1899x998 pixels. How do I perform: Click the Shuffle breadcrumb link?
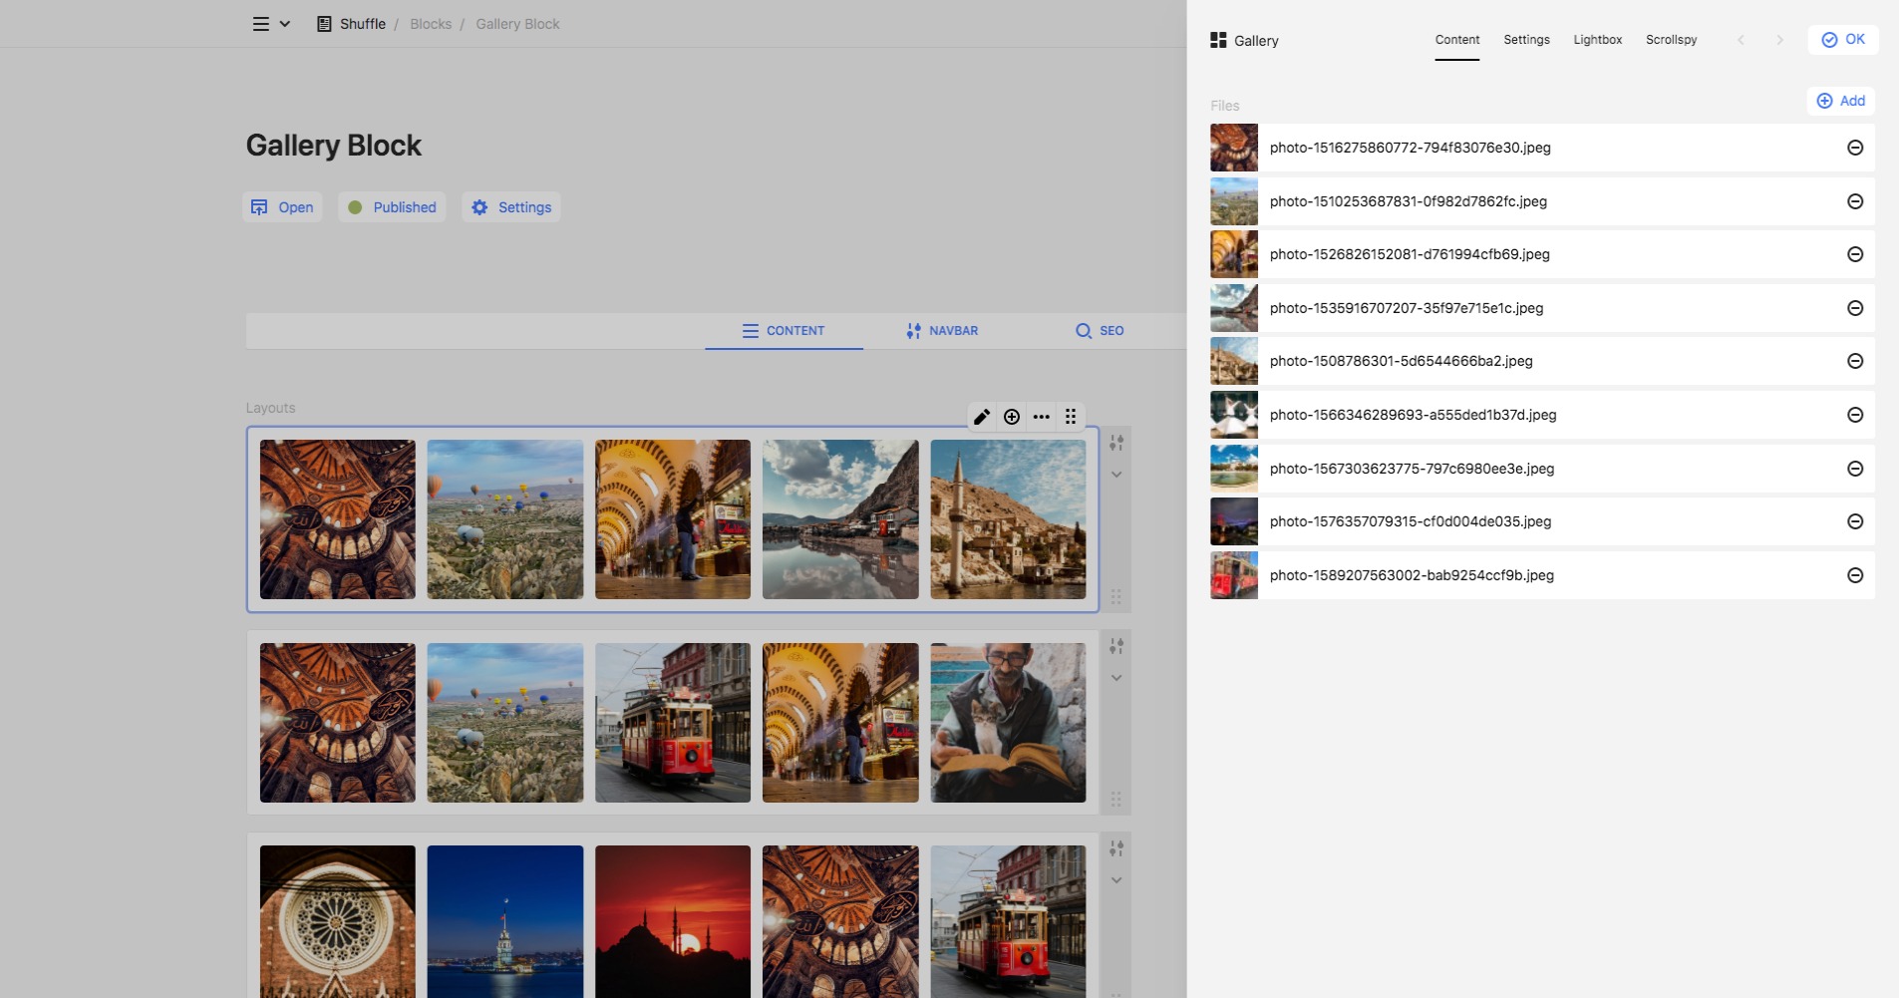pos(362,24)
